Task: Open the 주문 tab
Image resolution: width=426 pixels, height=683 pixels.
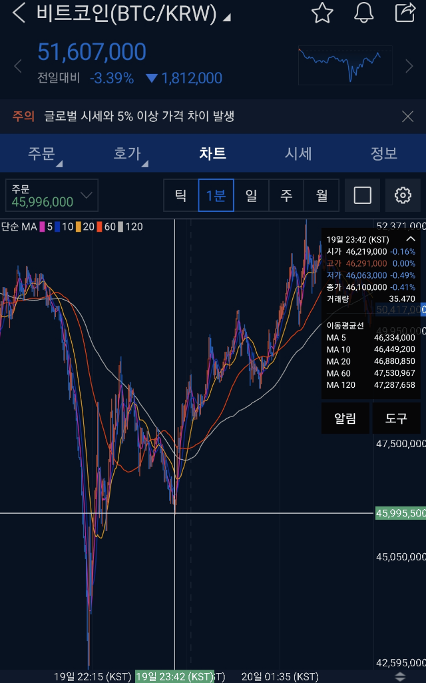Action: (x=42, y=153)
